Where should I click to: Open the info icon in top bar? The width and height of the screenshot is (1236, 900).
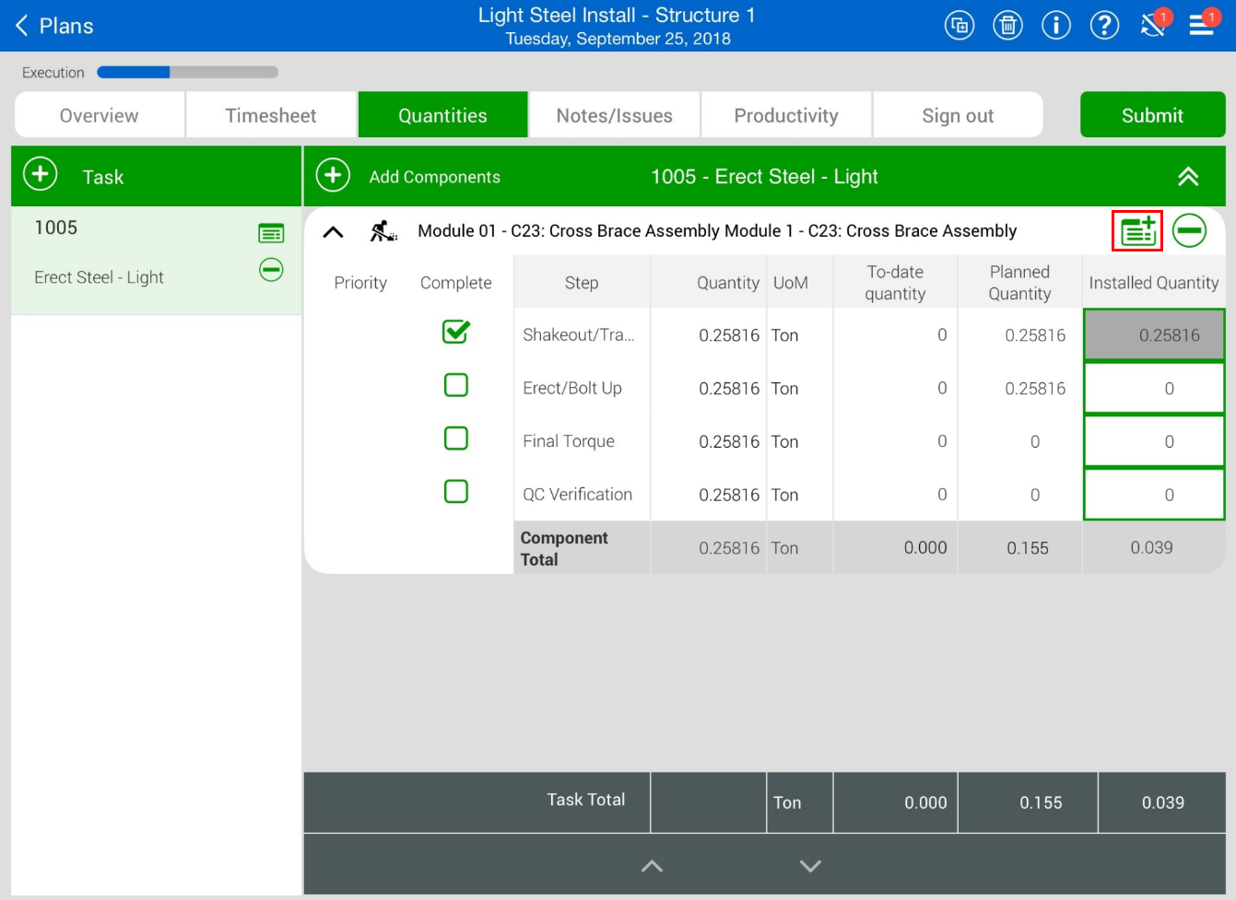coord(1056,25)
